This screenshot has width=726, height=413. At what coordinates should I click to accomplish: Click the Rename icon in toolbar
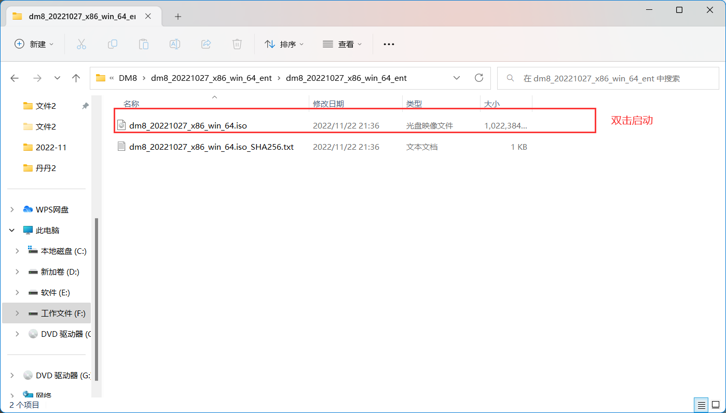point(175,44)
